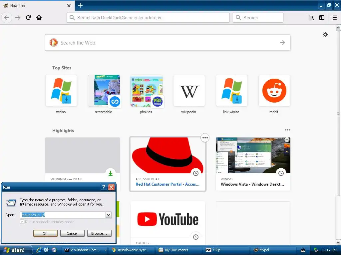The height and width of the screenshot is (255, 341).
Task: Open new tab preferences gear
Action: tap(325, 35)
